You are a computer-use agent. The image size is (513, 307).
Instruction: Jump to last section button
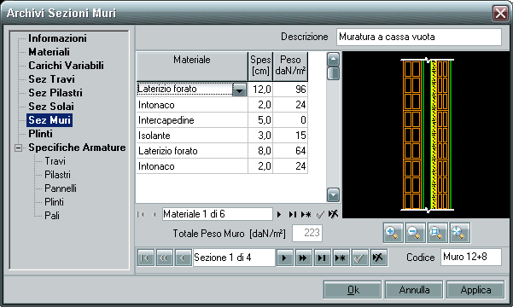[323, 258]
